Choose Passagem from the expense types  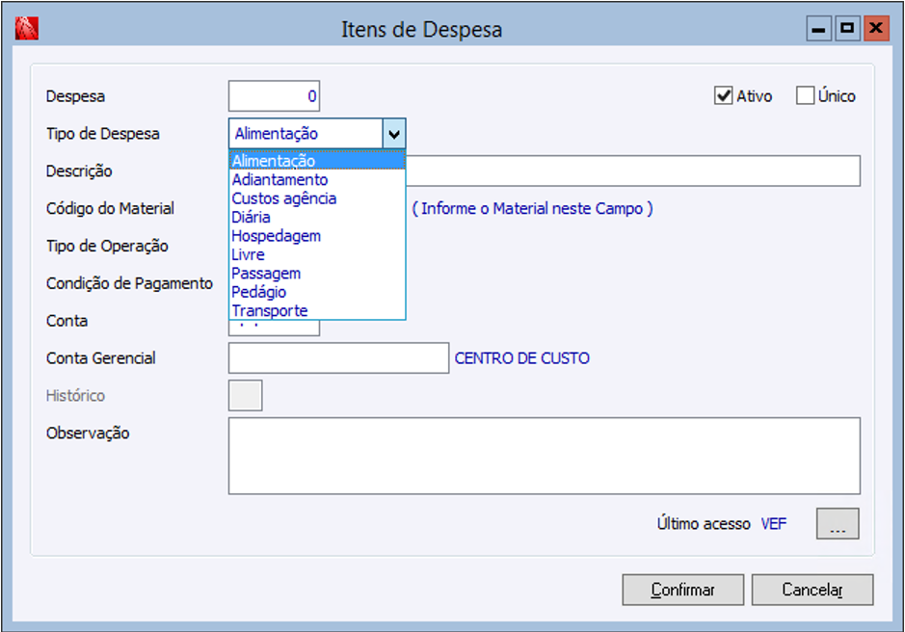click(266, 274)
